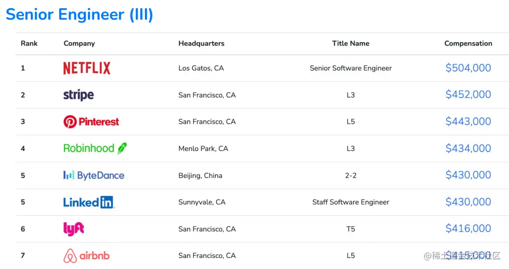Click the Netflix logo
509x269 pixels.
87,68
